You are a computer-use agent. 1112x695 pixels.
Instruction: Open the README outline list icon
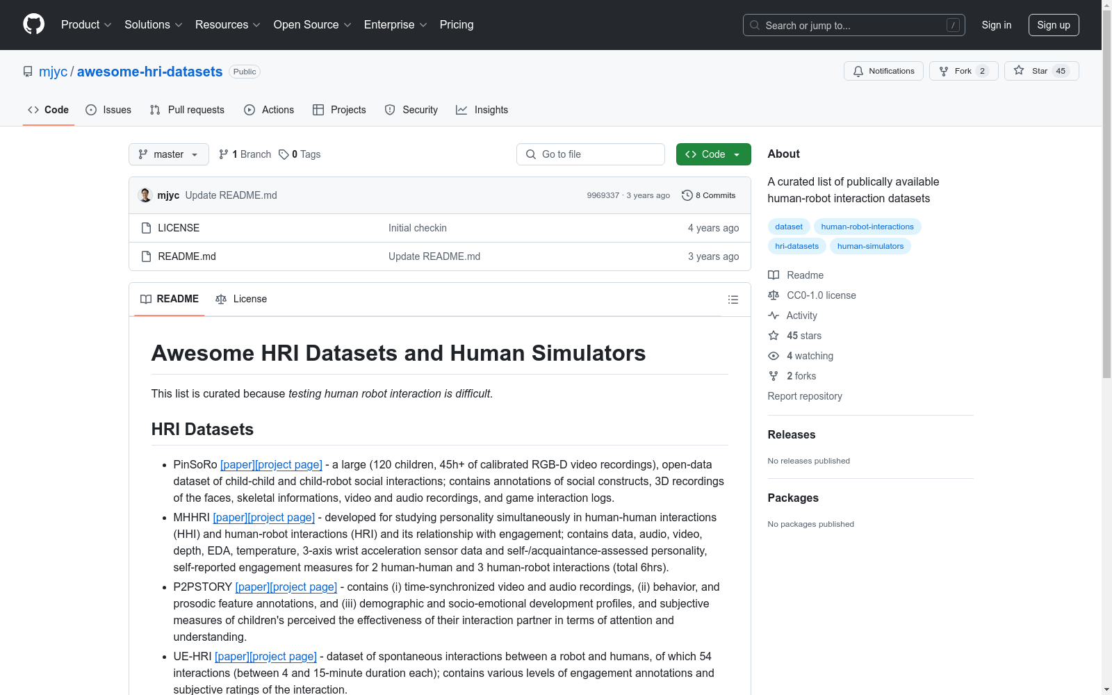pos(733,300)
